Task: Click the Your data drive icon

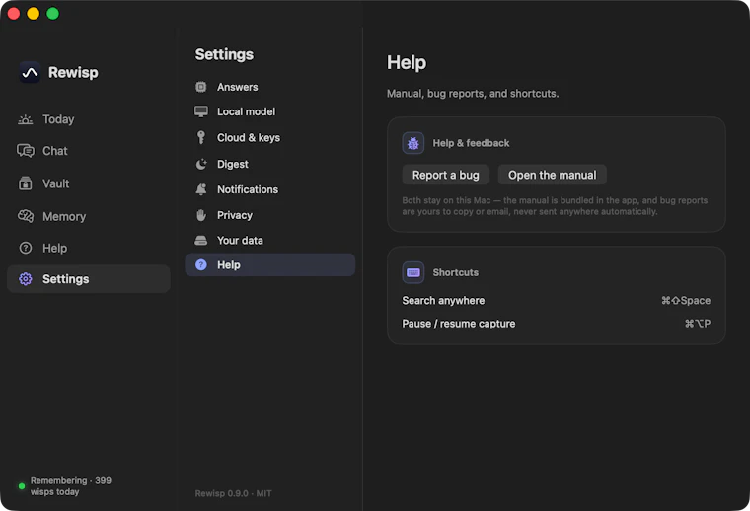Action: [201, 240]
